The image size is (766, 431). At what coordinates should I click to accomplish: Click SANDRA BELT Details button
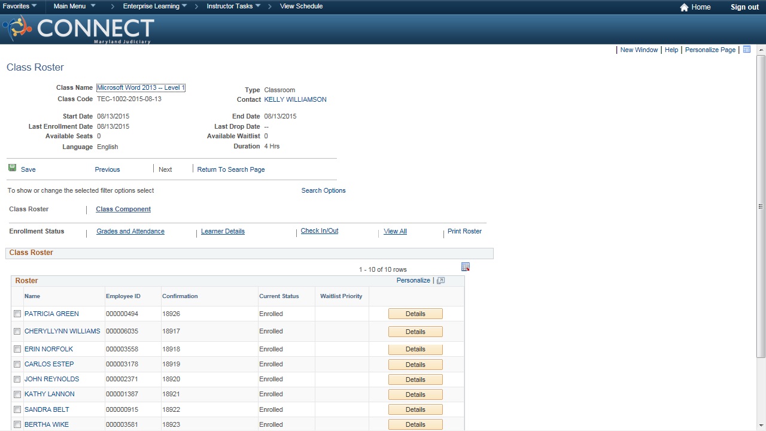click(415, 409)
